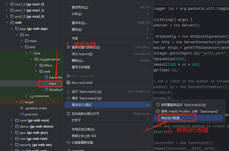This screenshot has height=151, width=229.
Task: Expand the core [gs-web-core] node
Action: [12, 120]
